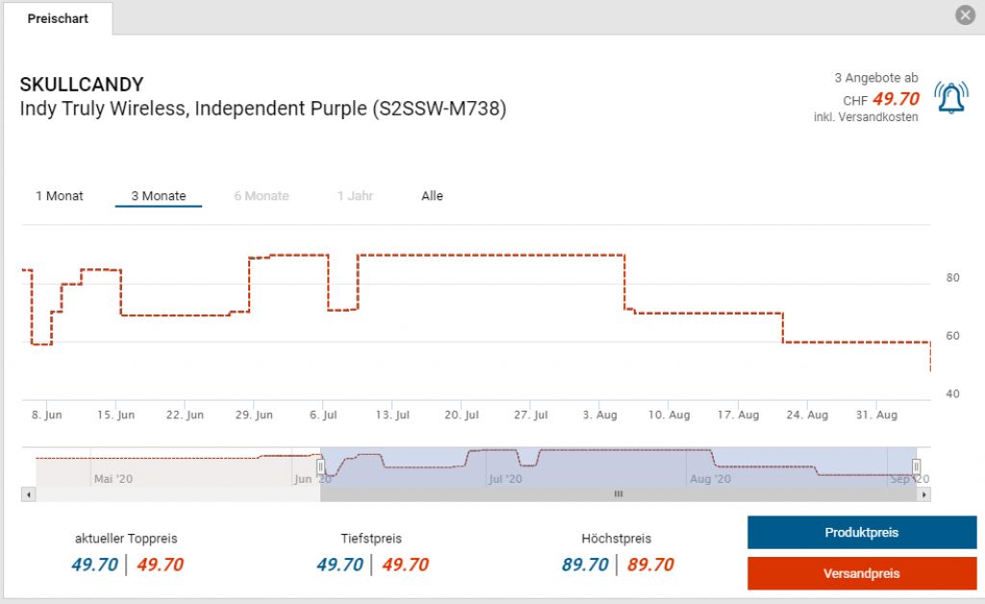Close the Preischart dialog with the X
Viewport: 985px width, 604px height.
pos(965,15)
